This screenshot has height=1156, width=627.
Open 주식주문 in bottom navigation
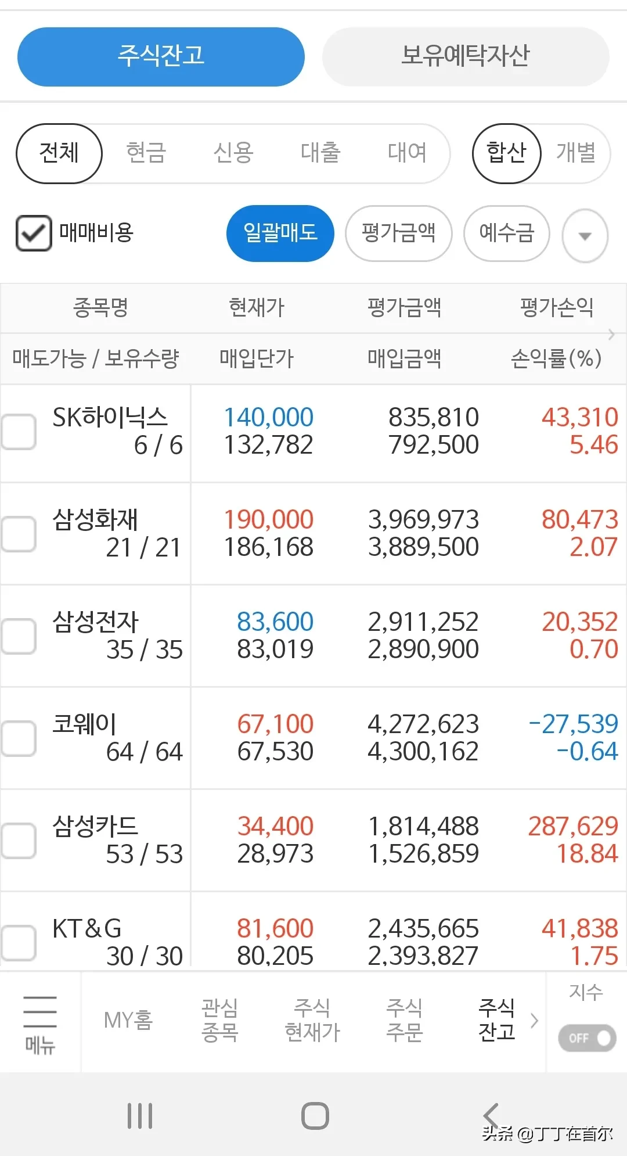[405, 1020]
